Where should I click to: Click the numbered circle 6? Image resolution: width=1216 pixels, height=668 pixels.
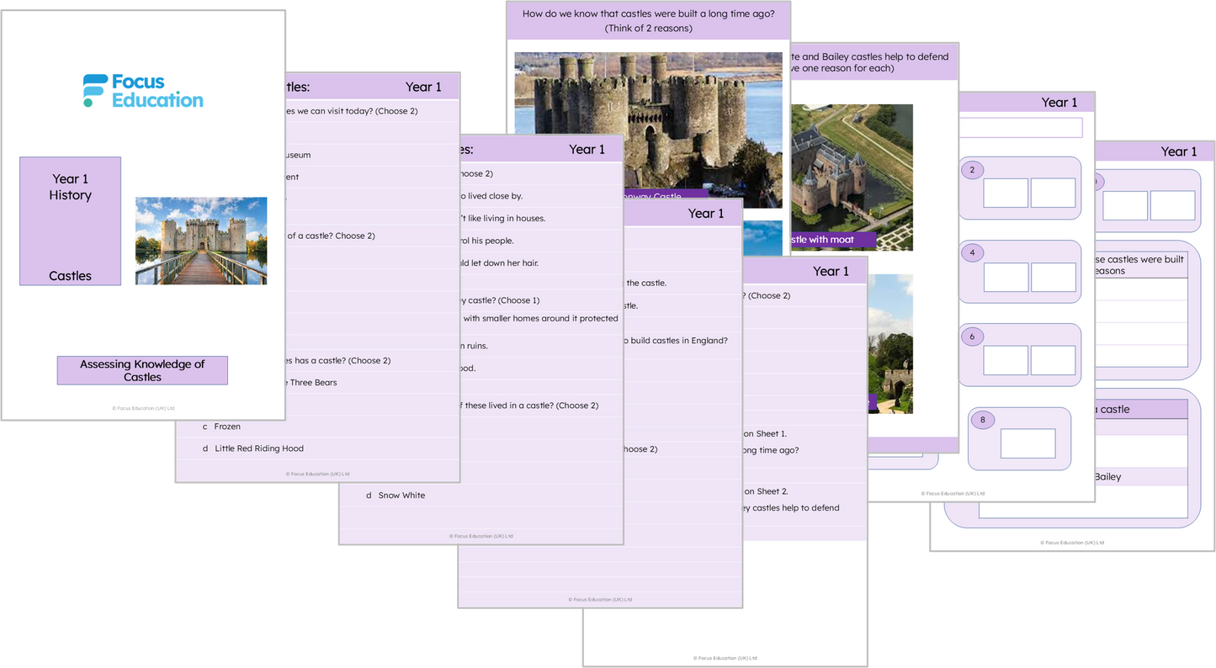(x=972, y=337)
